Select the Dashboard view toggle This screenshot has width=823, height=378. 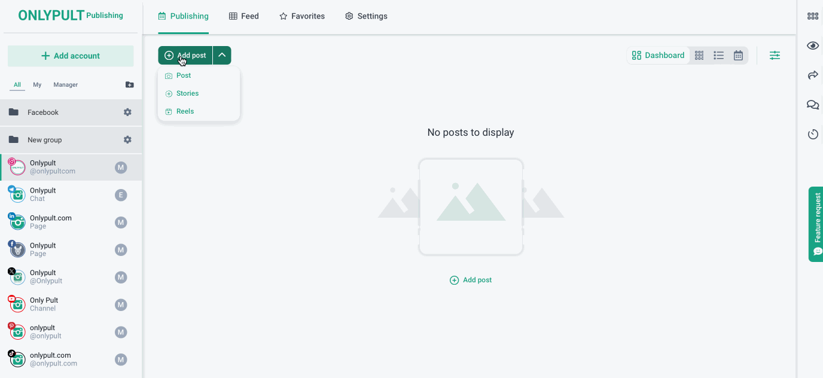point(659,56)
